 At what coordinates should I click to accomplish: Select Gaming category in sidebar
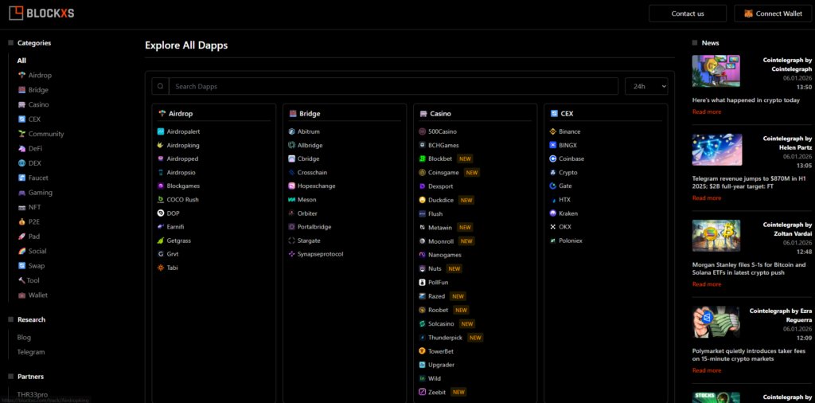tap(41, 192)
